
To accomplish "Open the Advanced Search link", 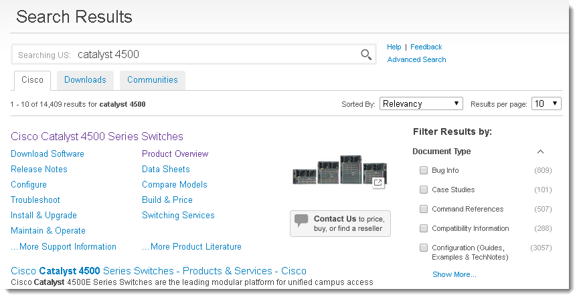I will (x=416, y=59).
